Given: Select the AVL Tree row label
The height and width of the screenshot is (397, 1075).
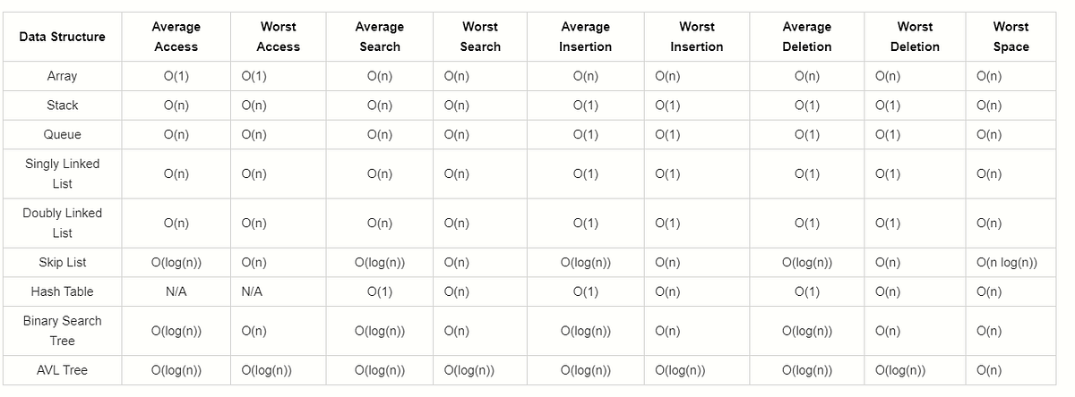Looking at the screenshot, I should [x=63, y=370].
